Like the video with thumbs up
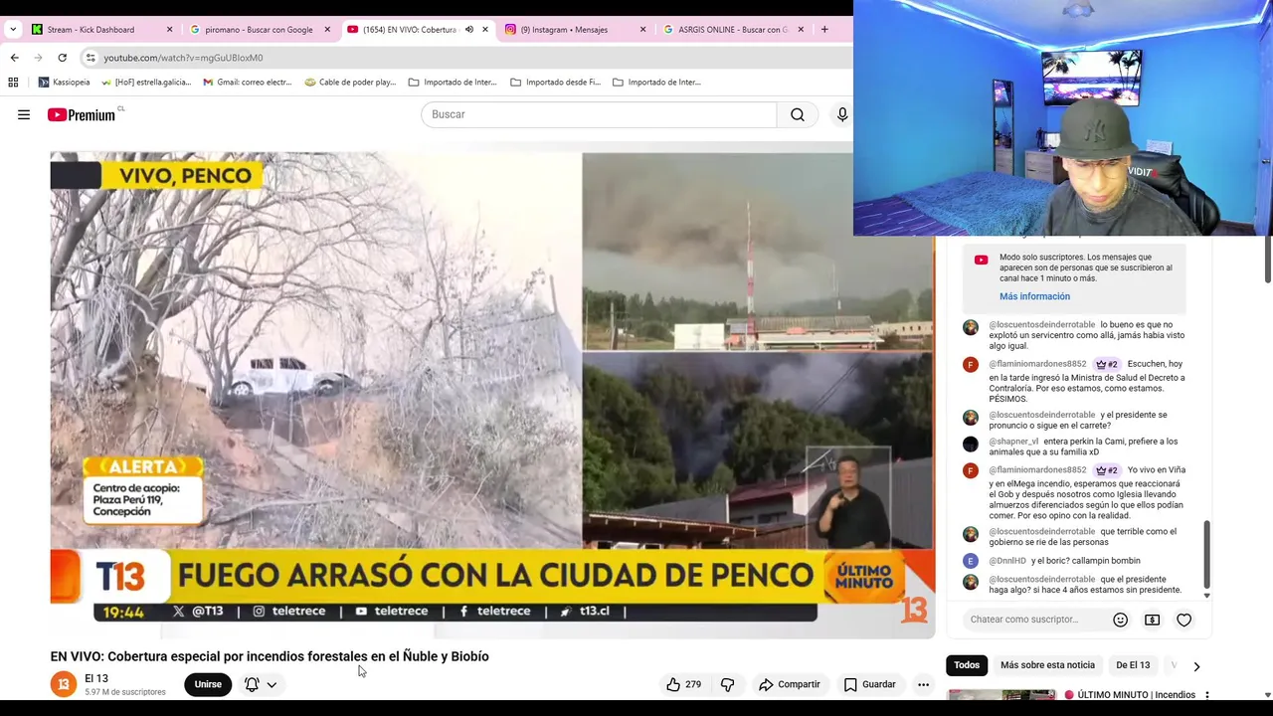 pyautogui.click(x=673, y=684)
